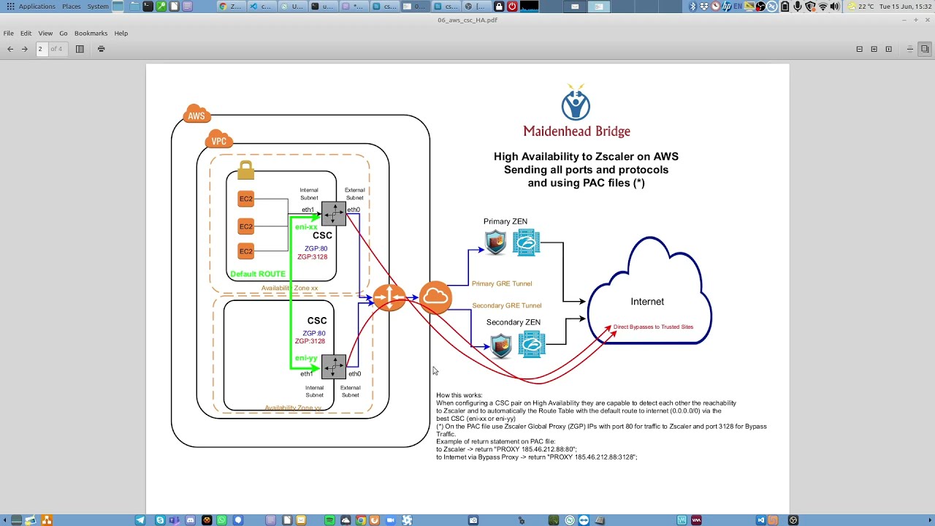Open the Help menu
Image resolution: width=935 pixels, height=526 pixels.
(121, 33)
